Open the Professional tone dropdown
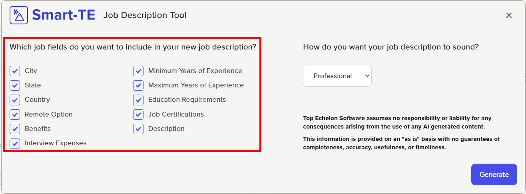The image size is (526, 194). [x=337, y=76]
